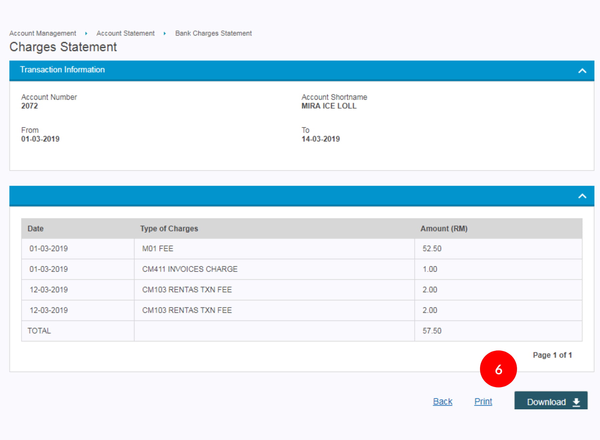Click the Back link
The height and width of the screenshot is (440, 600).
[x=442, y=401]
